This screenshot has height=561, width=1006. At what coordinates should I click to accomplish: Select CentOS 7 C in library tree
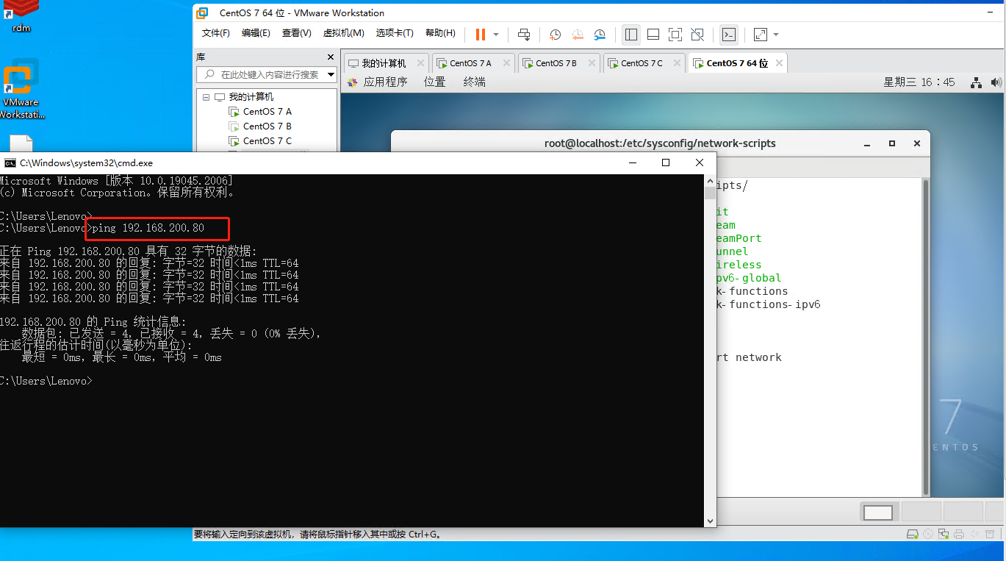pos(267,141)
